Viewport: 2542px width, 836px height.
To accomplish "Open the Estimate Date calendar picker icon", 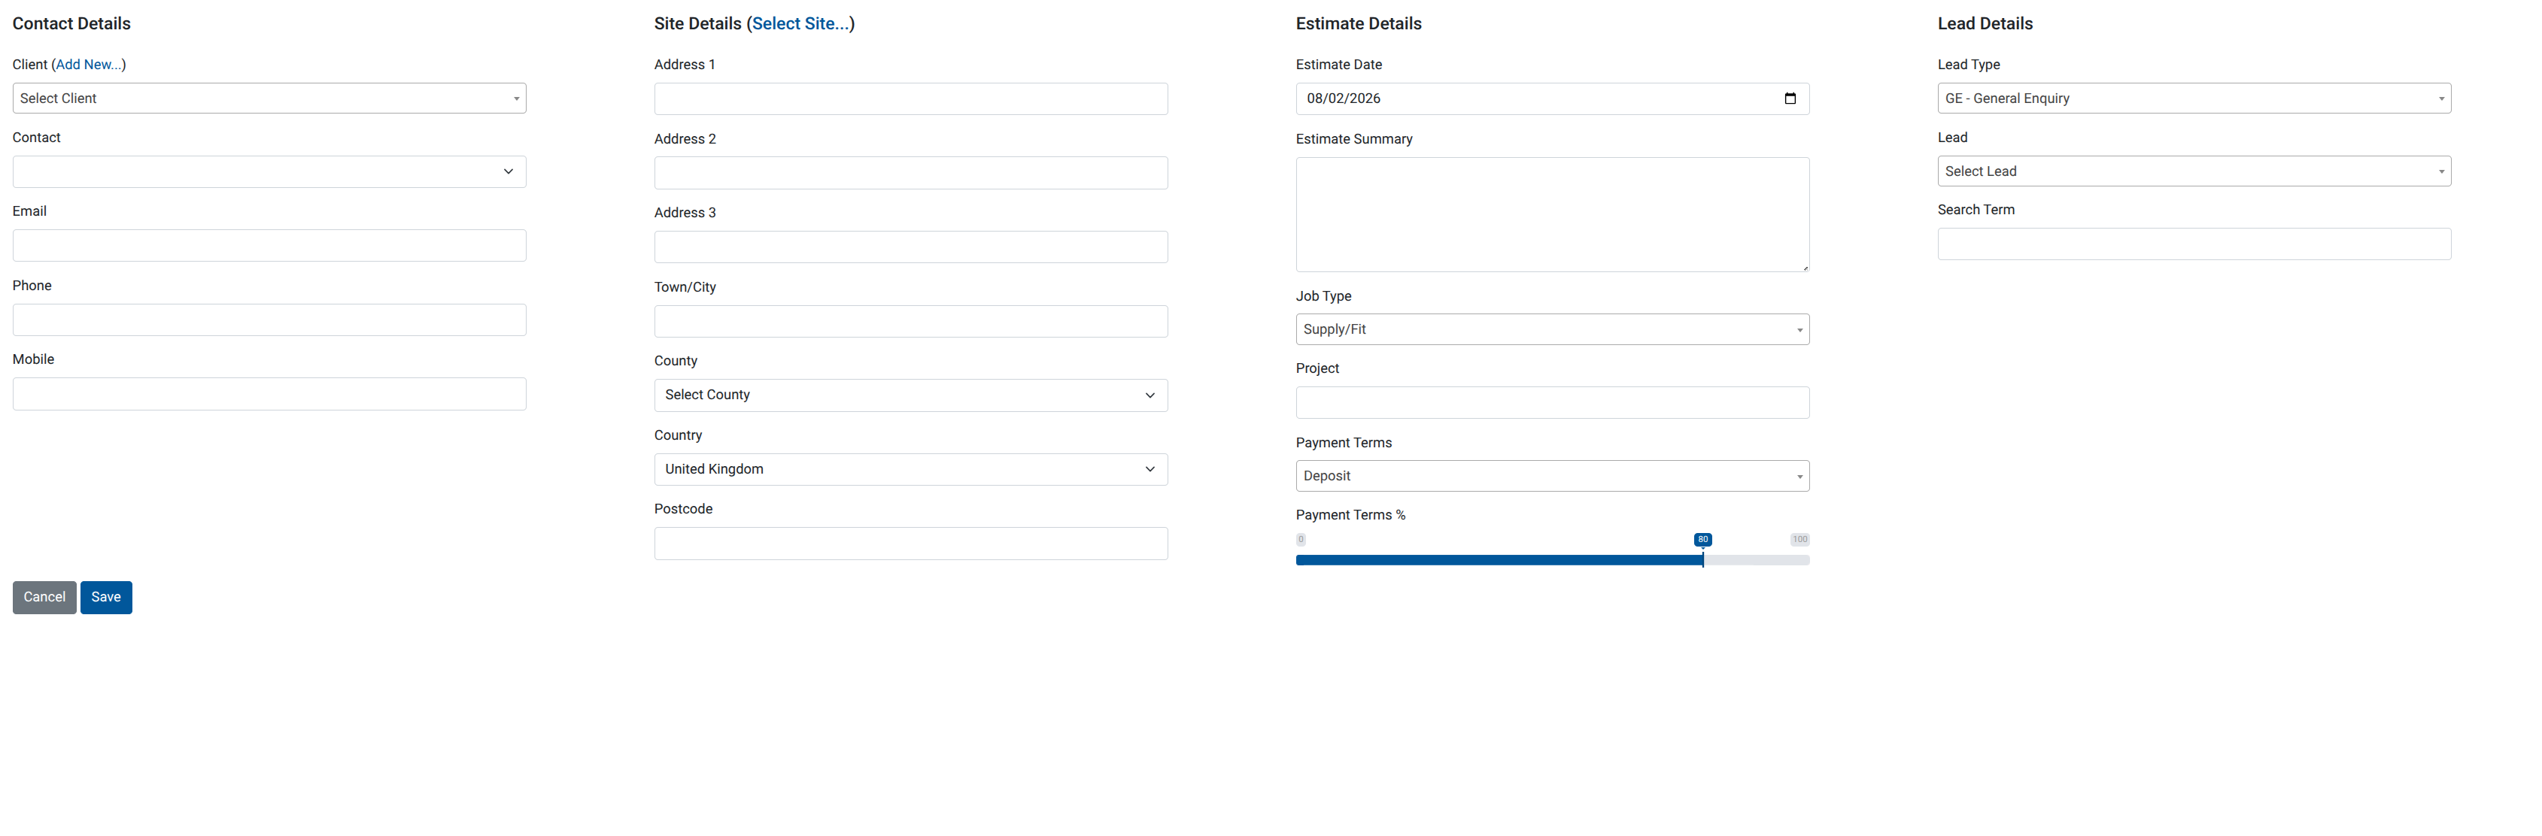I will click(1789, 98).
